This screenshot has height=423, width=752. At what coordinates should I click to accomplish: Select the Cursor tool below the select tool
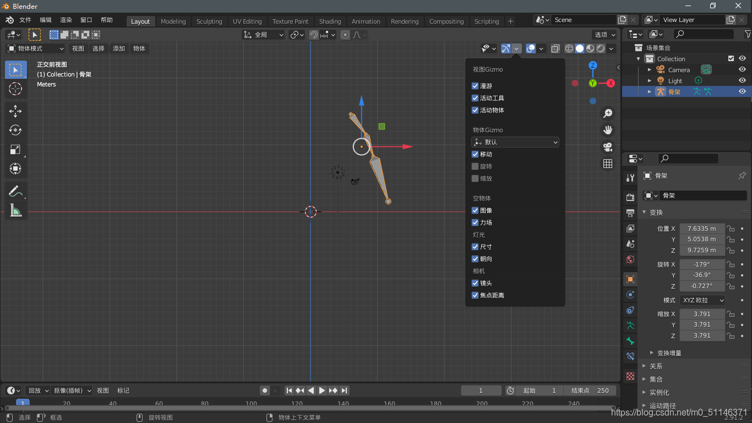(x=15, y=89)
